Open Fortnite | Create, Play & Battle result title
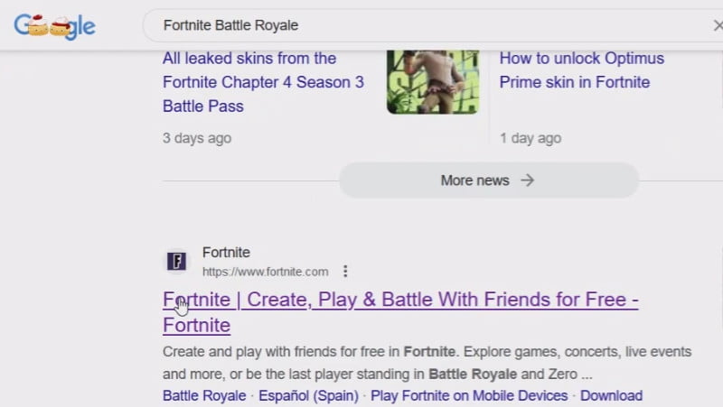 click(x=400, y=312)
